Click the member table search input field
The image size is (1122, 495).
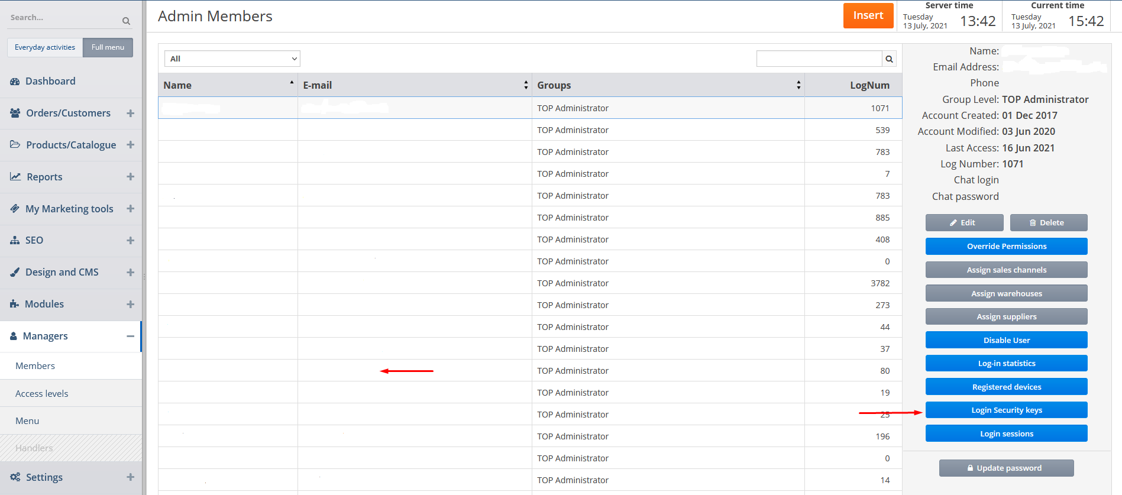pyautogui.click(x=819, y=59)
